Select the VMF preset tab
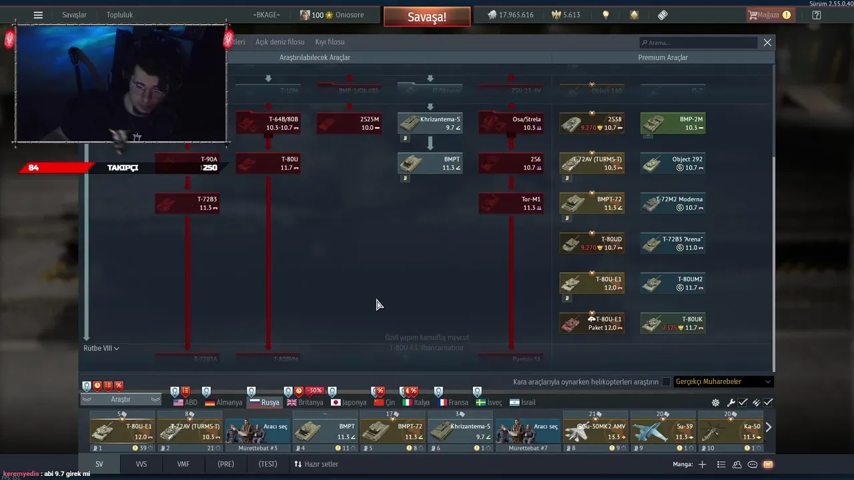The width and height of the screenshot is (854, 480). (183, 464)
